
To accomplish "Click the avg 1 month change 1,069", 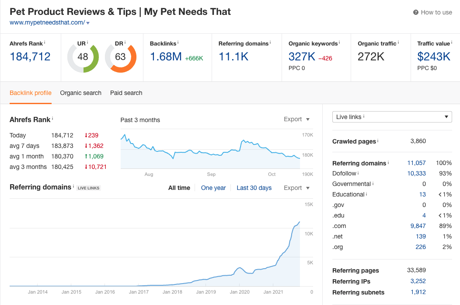I will coord(94,157).
